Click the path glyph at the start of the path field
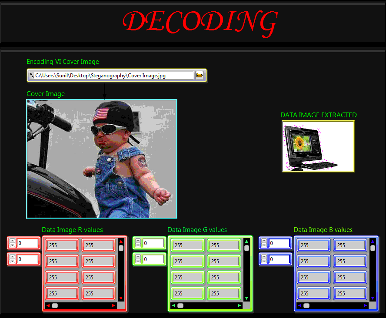Image resolution: width=386 pixels, height=318 pixels. (x=32, y=76)
